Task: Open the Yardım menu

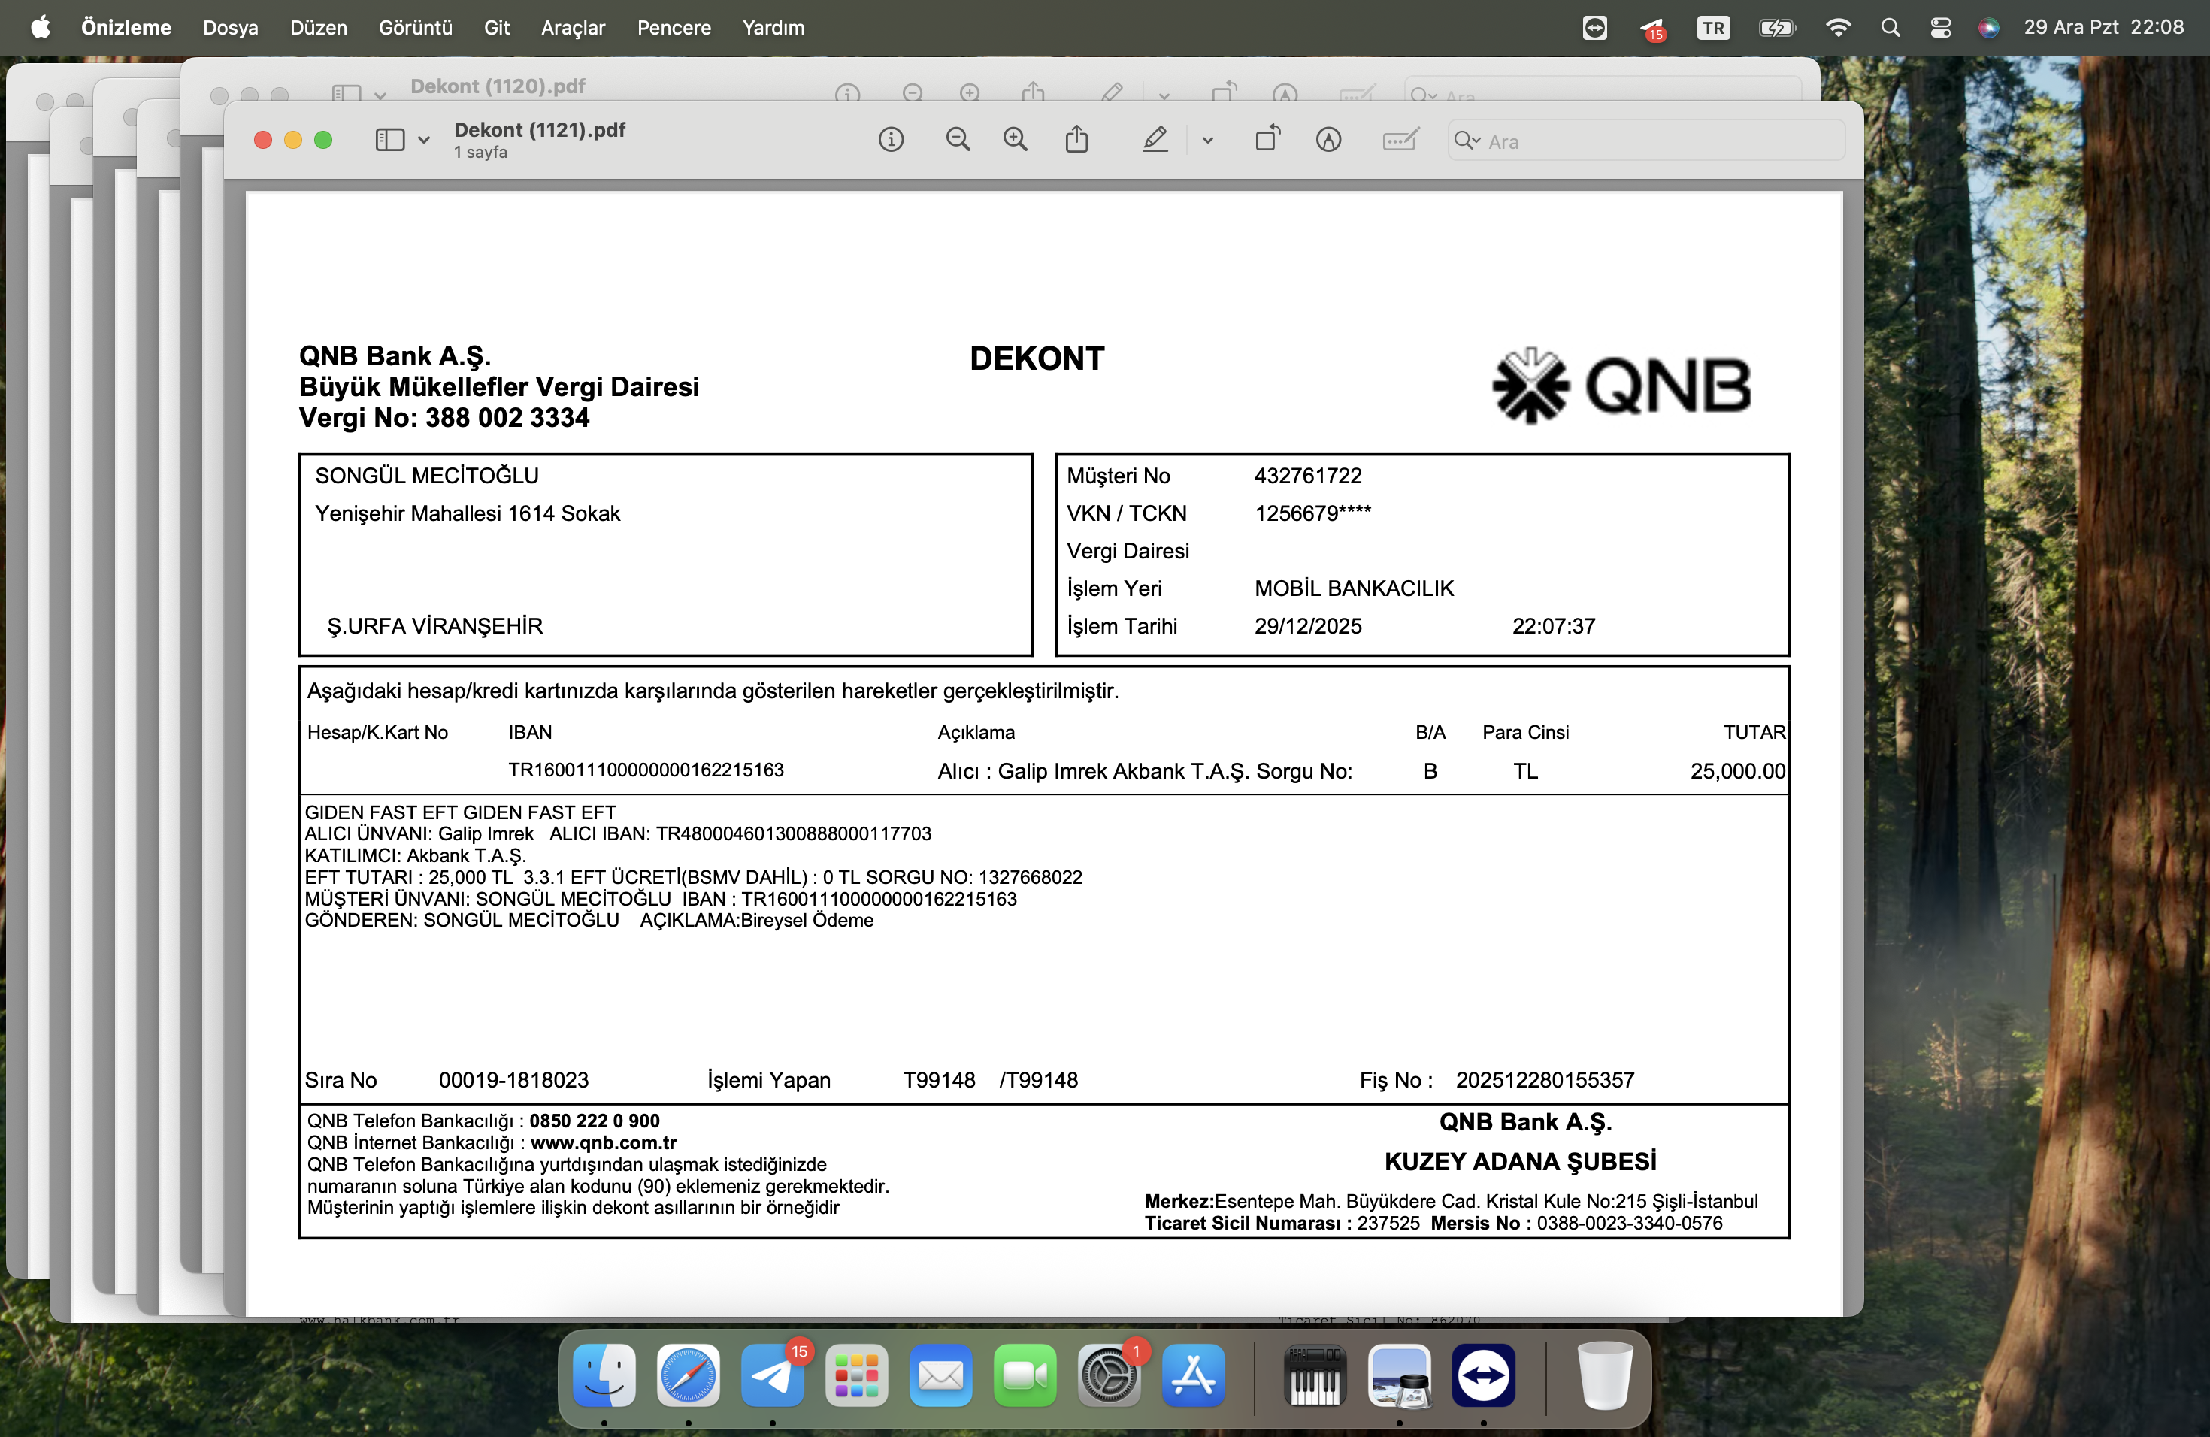Action: [x=773, y=28]
